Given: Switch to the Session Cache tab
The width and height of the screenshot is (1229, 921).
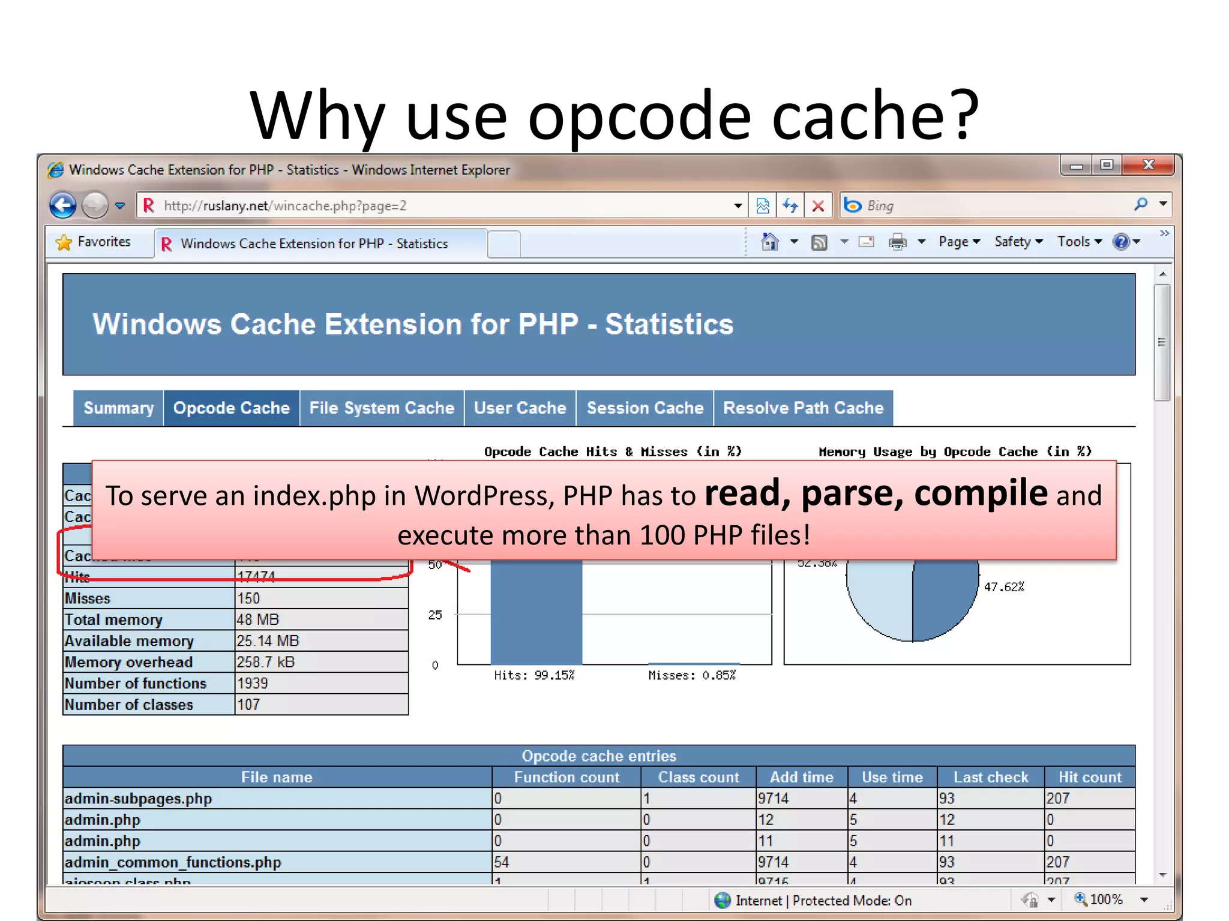Looking at the screenshot, I should pos(645,408).
